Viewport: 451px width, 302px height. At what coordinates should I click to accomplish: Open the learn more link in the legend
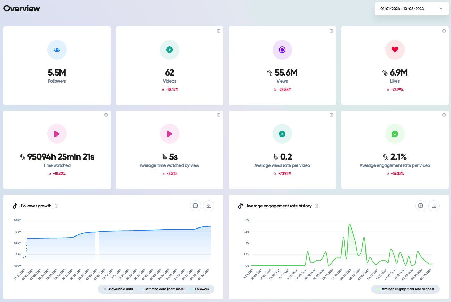click(176, 289)
